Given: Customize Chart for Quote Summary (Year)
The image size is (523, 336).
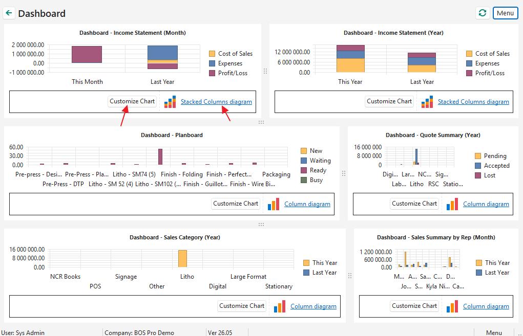Looking at the screenshot, I should tap(414, 204).
